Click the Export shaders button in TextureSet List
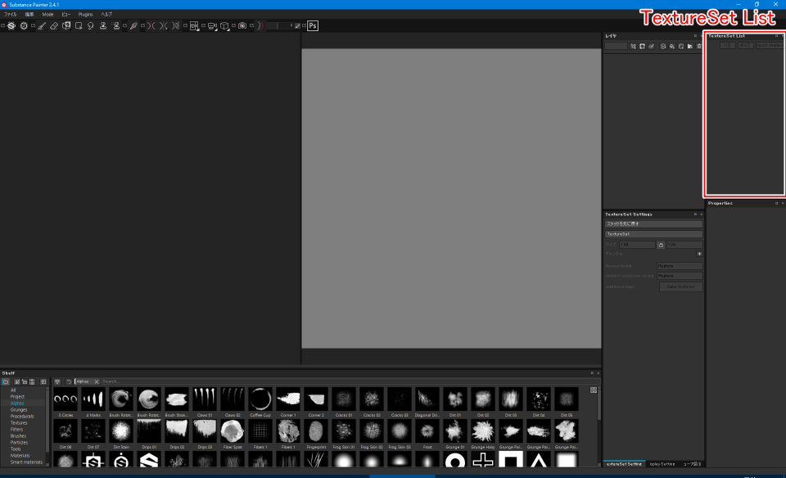The image size is (786, 478). pyautogui.click(x=770, y=45)
